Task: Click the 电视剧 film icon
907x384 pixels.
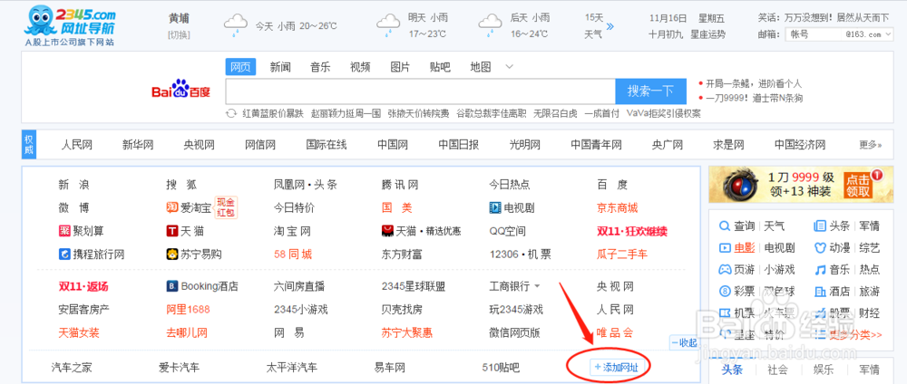Action: point(495,207)
